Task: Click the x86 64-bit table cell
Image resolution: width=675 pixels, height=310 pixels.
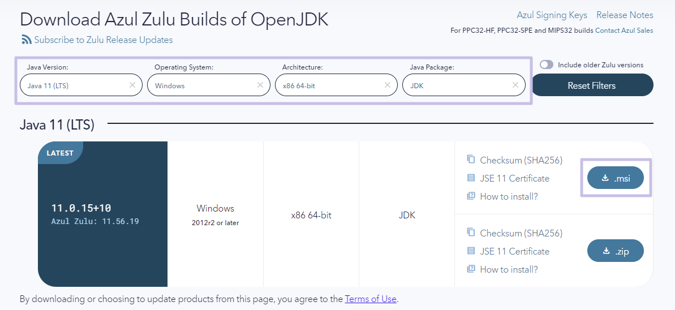Action: tap(311, 214)
